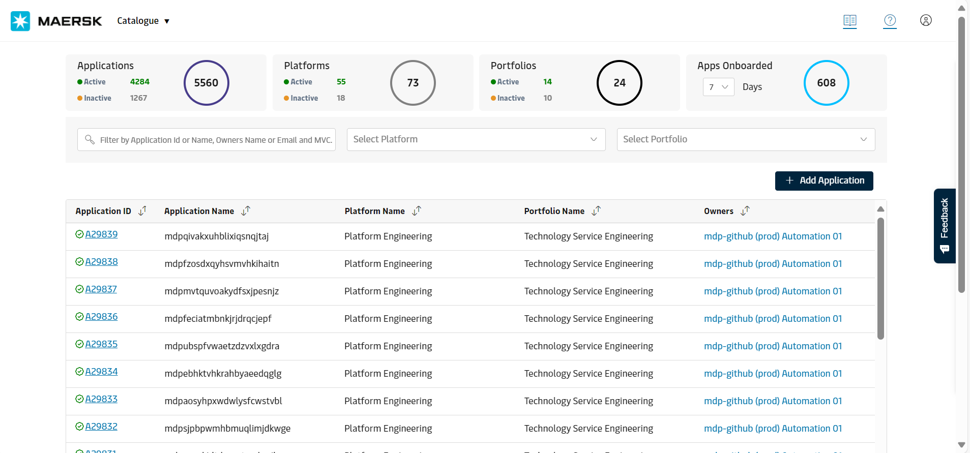Click the Apps Onboarded 608 circle
The image size is (970, 453).
pos(827,83)
